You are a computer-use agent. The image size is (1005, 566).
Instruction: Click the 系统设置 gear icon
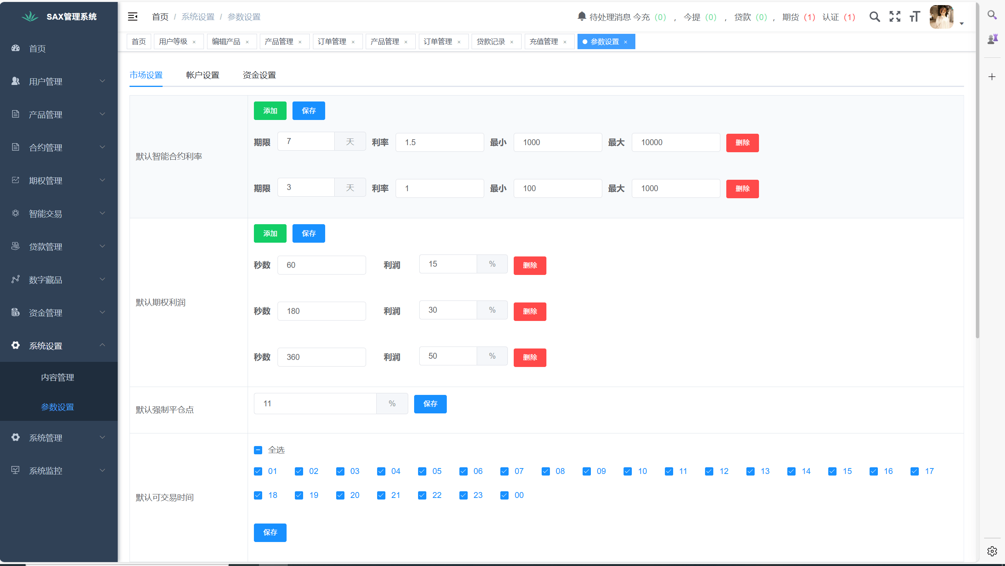point(16,345)
